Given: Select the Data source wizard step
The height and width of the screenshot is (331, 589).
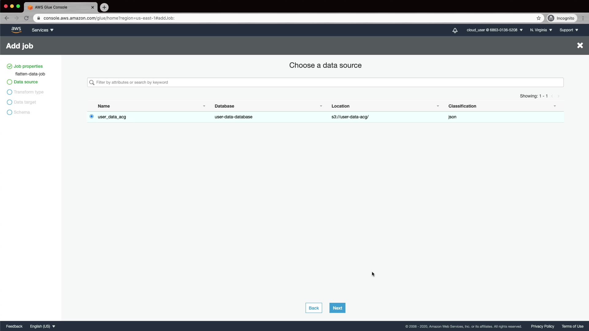Looking at the screenshot, I should click(25, 82).
